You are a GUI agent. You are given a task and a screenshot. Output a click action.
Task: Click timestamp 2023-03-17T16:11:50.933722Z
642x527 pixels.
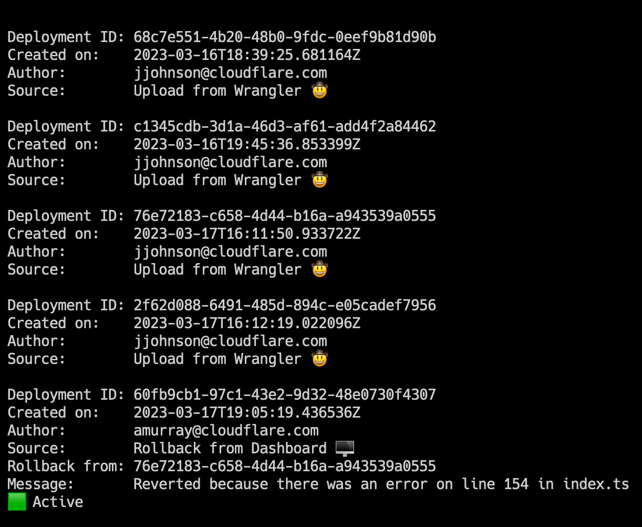click(247, 234)
